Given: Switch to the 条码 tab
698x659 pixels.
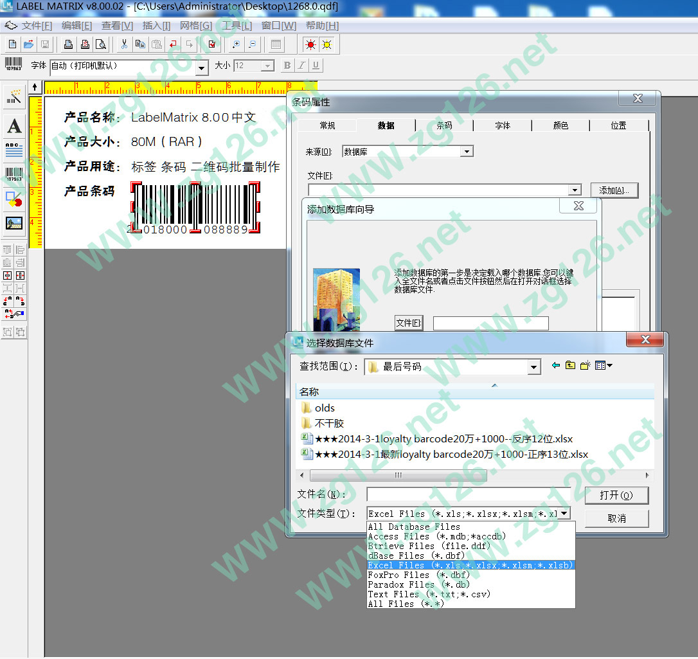Looking at the screenshot, I should click(444, 125).
